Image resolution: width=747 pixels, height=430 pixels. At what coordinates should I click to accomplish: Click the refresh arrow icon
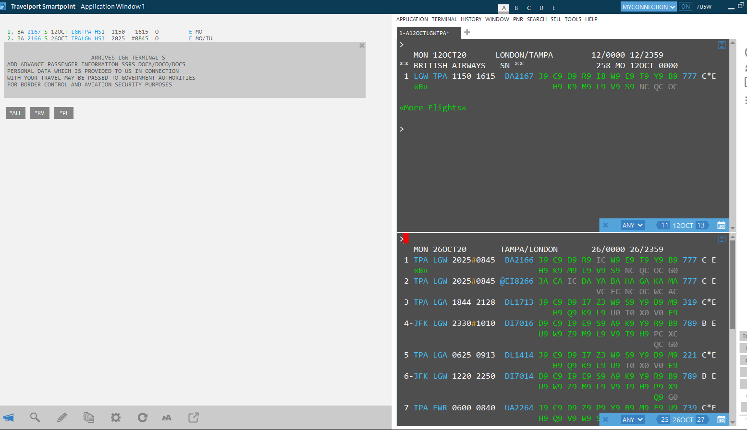point(143,418)
